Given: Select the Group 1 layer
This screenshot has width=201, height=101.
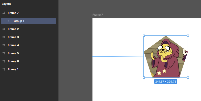Looking at the screenshot, I should click(x=29, y=21).
